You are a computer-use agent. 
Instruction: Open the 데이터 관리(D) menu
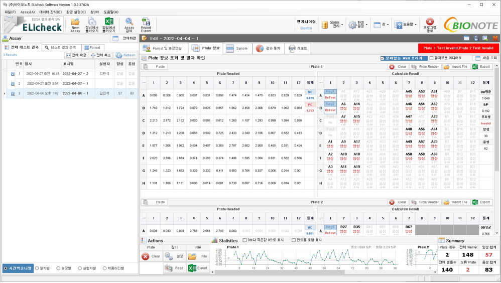[50, 12]
